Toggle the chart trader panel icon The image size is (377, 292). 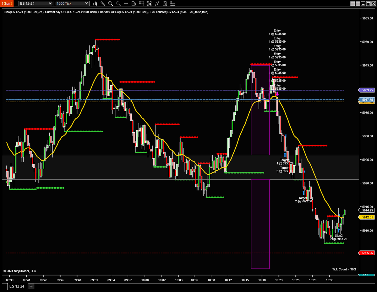142,3
